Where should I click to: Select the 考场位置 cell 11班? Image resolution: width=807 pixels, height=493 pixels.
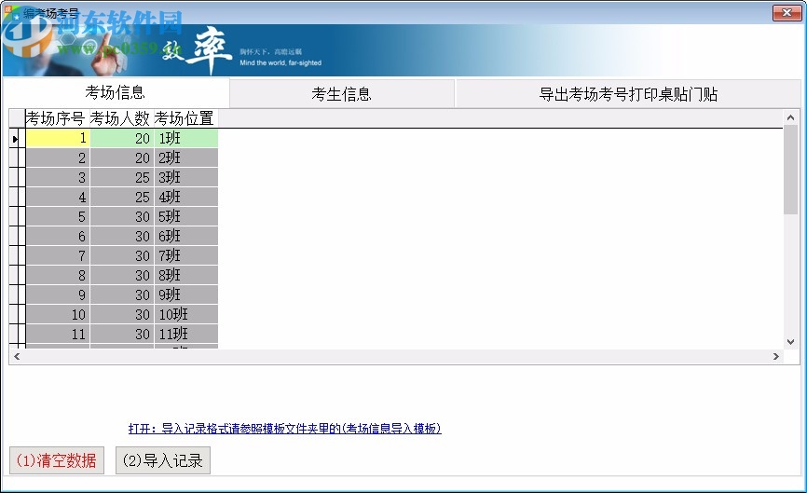[x=185, y=334]
